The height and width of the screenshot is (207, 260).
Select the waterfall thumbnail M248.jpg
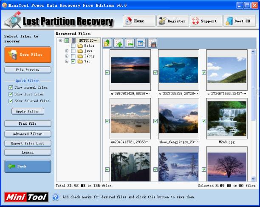[227, 118]
